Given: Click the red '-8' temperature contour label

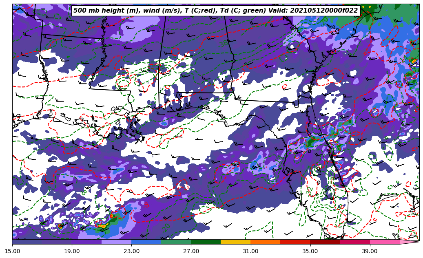Looking at the screenshot, I should coord(146,205).
